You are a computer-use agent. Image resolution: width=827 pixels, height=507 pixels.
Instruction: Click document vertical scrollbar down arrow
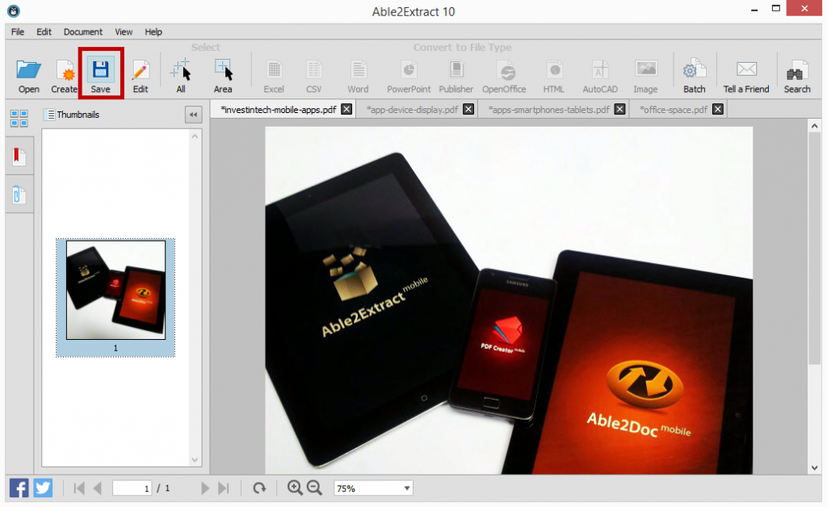click(x=814, y=467)
